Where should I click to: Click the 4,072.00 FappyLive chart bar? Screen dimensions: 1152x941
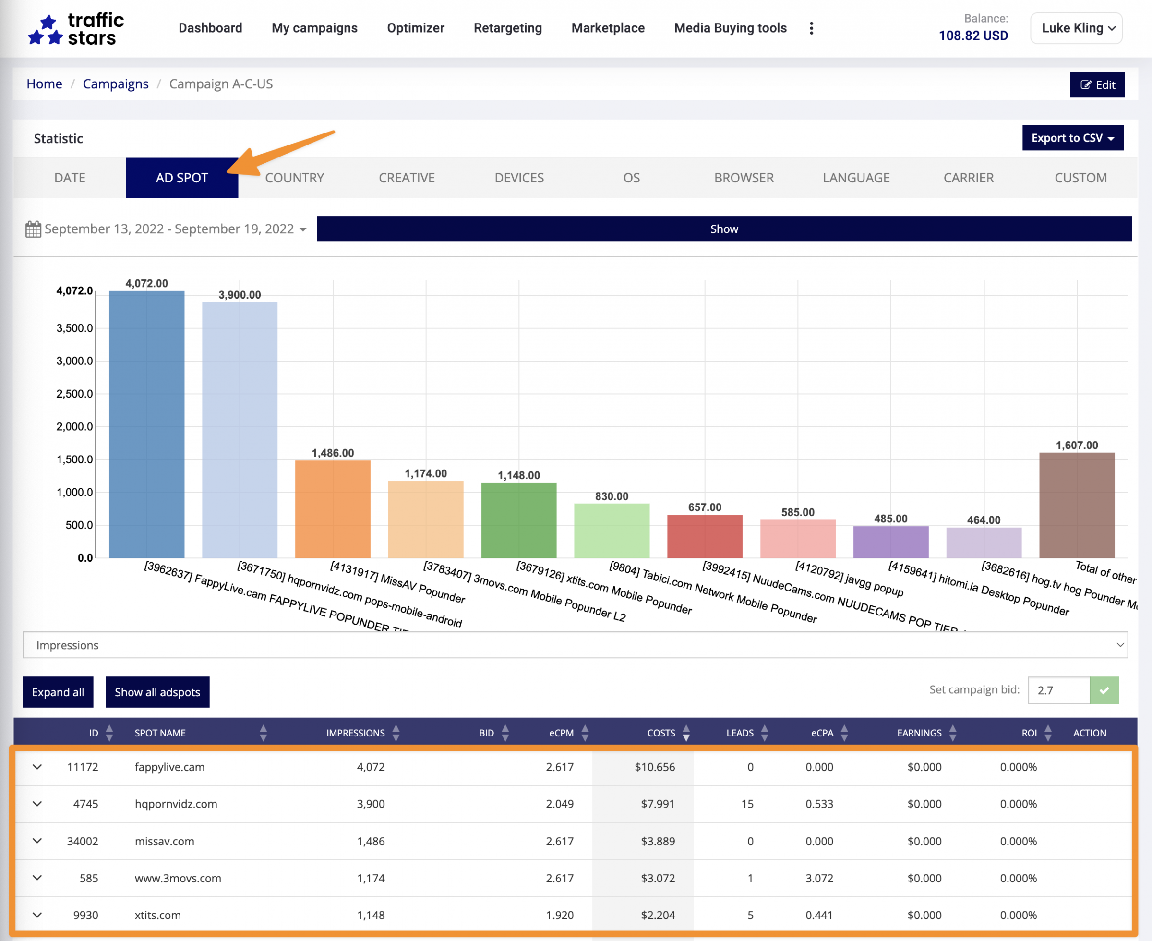[147, 424]
